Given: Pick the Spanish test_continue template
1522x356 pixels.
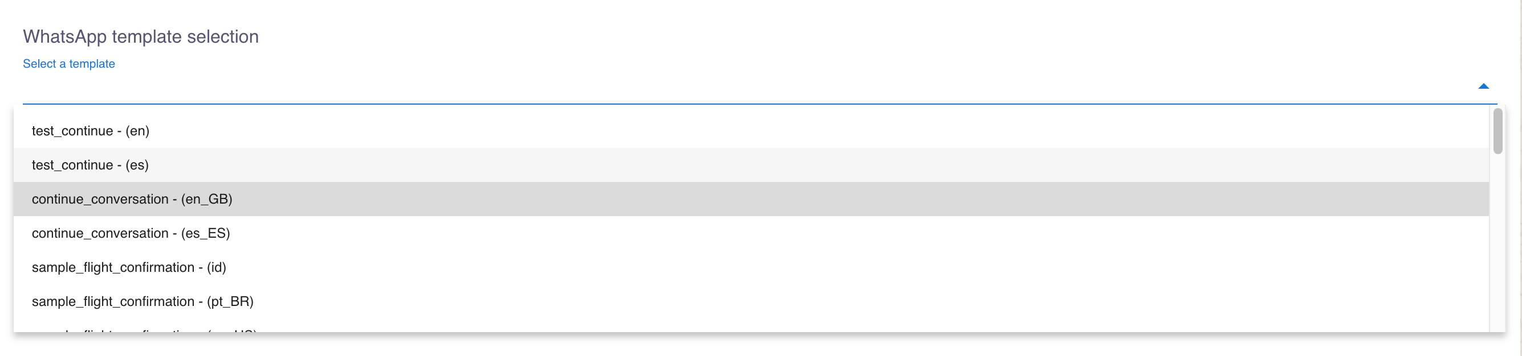Looking at the screenshot, I should point(91,165).
